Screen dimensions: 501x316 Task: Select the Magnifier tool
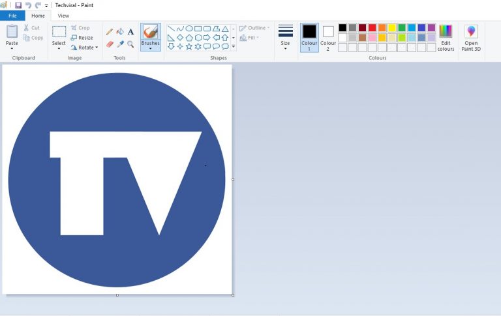[x=130, y=44]
